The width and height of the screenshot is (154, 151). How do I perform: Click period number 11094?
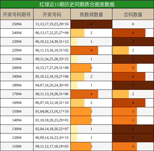(x=17, y=146)
